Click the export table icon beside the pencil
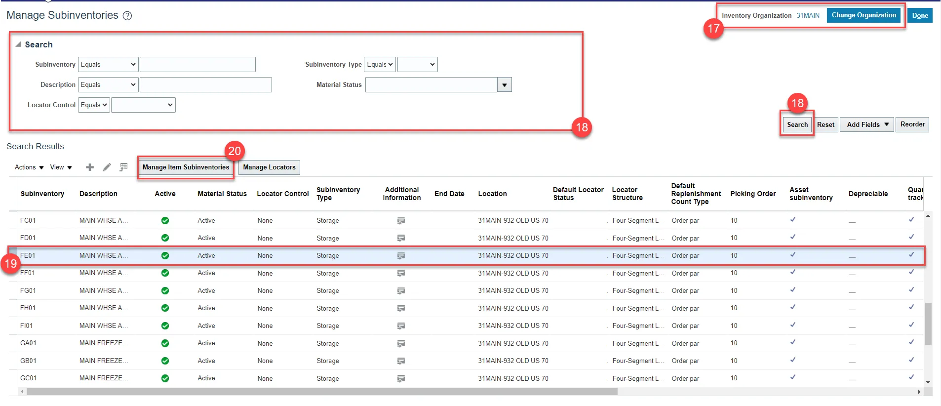The width and height of the screenshot is (941, 406). coord(123,167)
